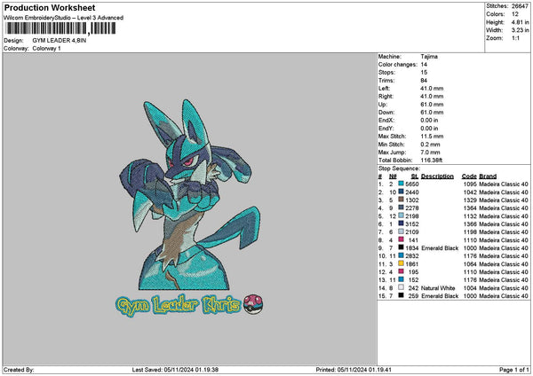Select the yellow swatch in stop 11

pyautogui.click(x=402, y=263)
